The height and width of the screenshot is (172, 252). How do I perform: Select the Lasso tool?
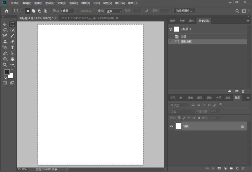(x=5, y=30)
